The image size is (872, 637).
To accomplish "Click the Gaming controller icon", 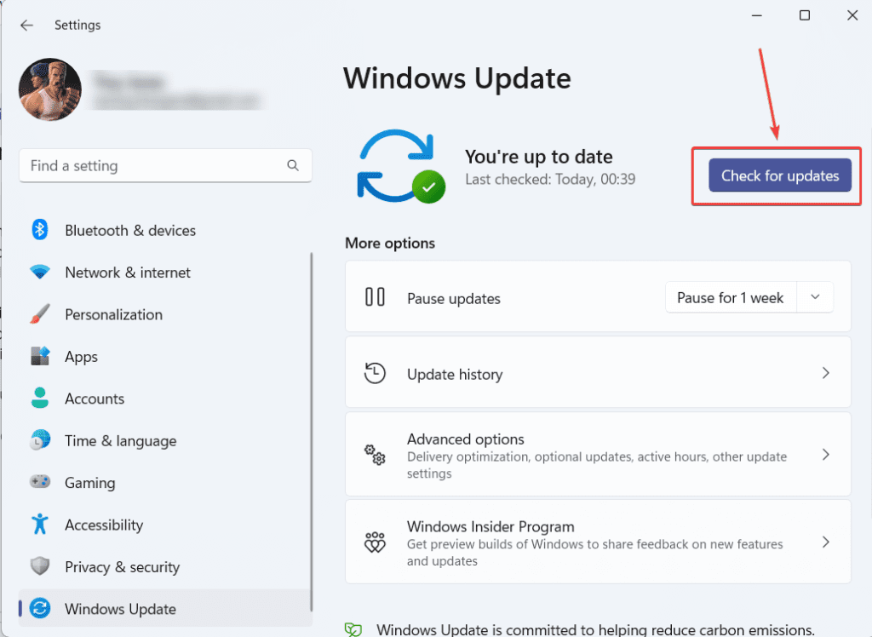I will click(39, 481).
